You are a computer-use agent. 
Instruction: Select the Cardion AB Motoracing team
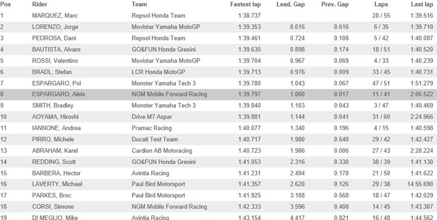point(162,151)
